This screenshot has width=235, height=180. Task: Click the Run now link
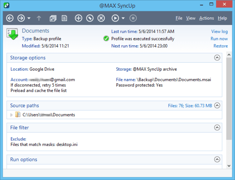pos(219,39)
